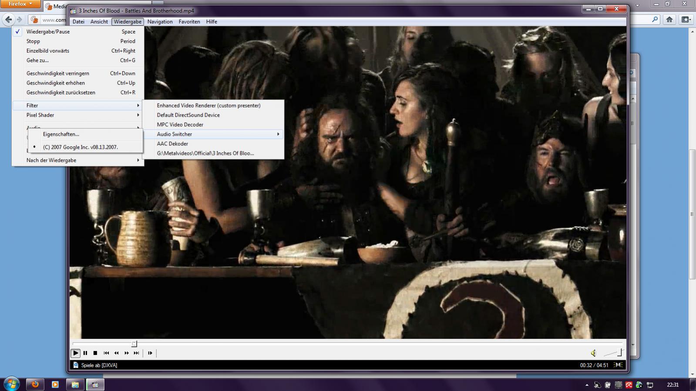Click the Spiele ab [DXVA] status text
Screen dimensions: 696x391
99,365
